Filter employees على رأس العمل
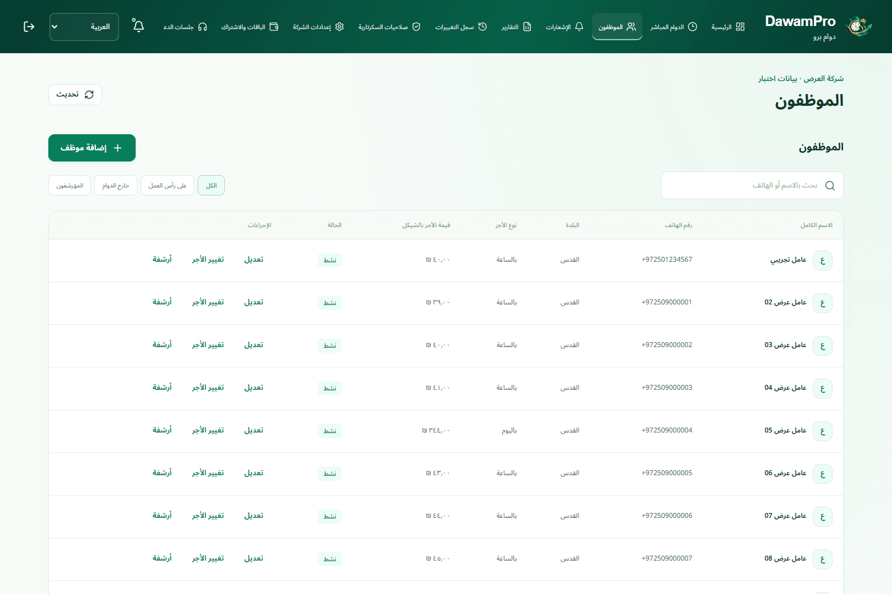 (x=167, y=186)
